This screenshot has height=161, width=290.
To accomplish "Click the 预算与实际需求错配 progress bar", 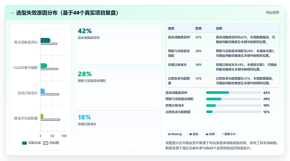I will point(233,99).
